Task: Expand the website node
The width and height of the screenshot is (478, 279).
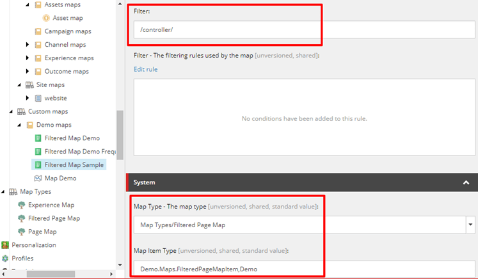Action: [x=28, y=98]
